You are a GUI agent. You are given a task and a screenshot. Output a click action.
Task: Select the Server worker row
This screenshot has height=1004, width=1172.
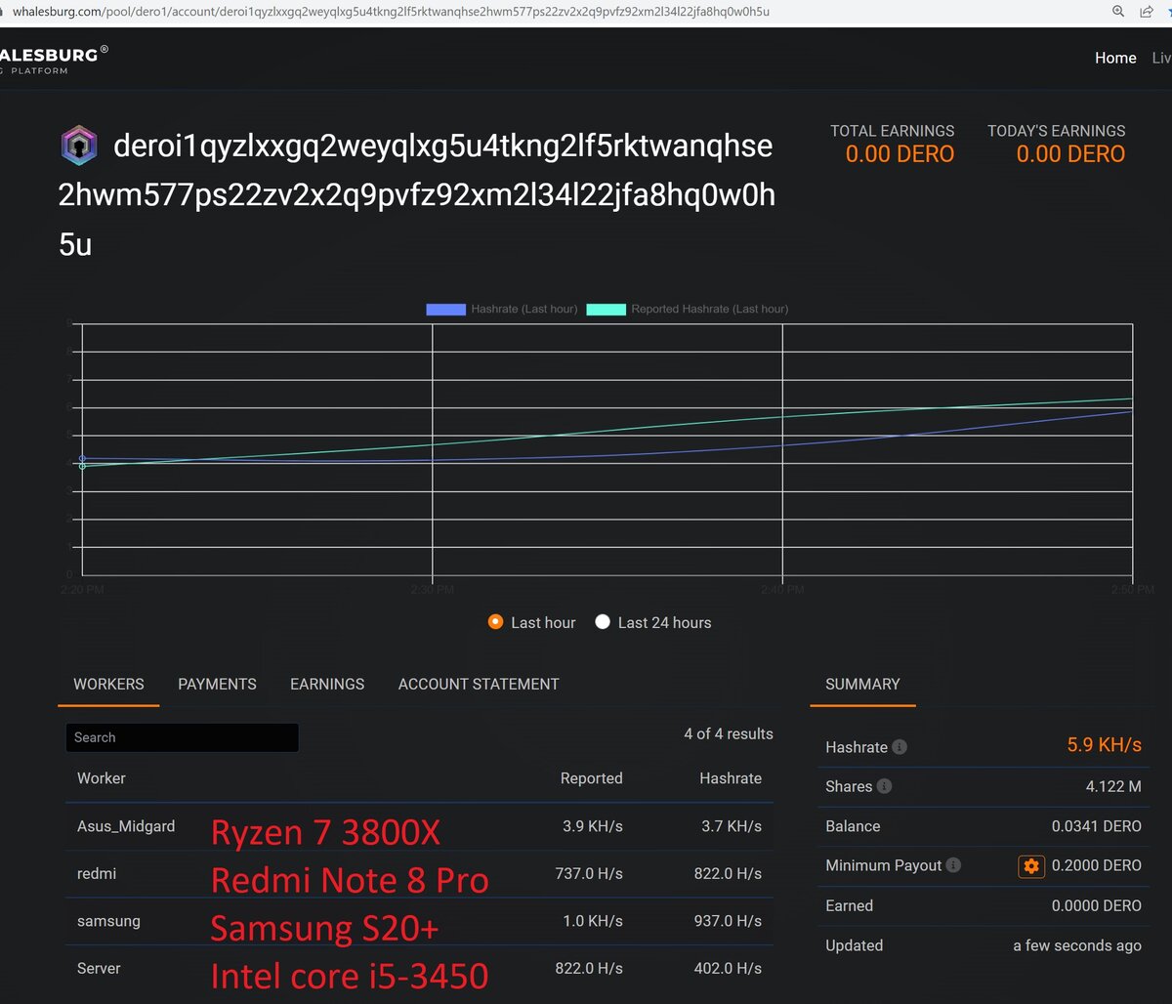point(419,969)
